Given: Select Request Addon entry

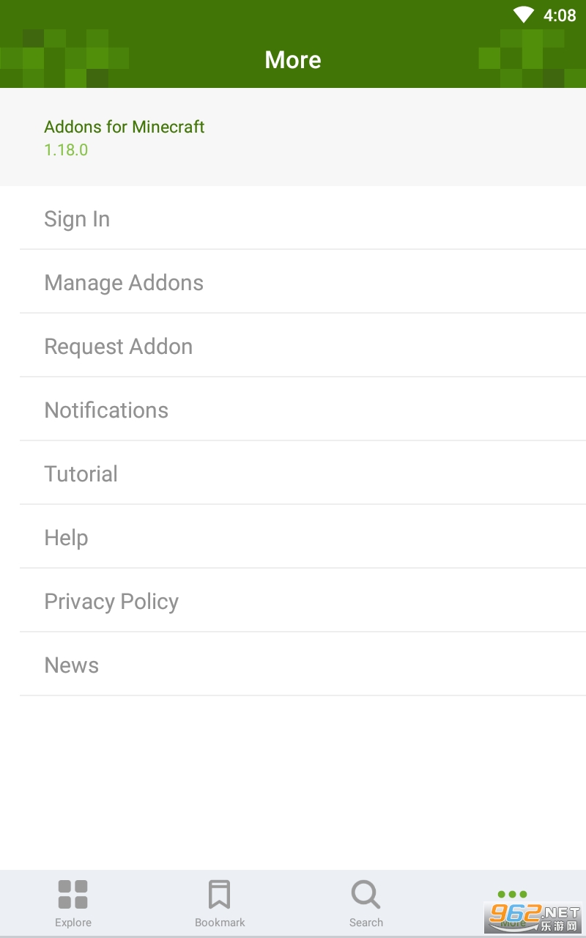Looking at the screenshot, I should click(119, 347).
